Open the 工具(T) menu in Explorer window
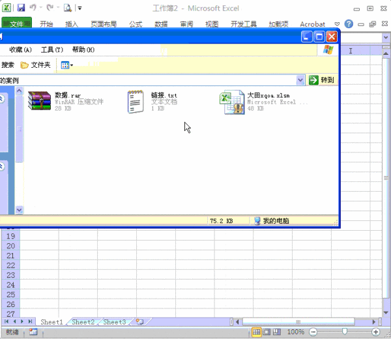 click(x=52, y=50)
